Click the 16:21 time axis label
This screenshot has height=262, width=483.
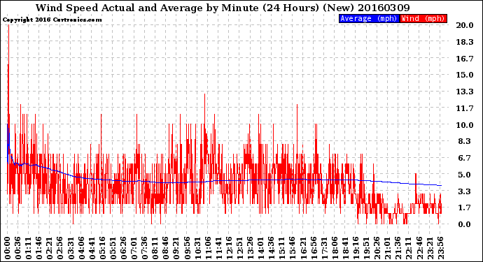click(x=302, y=248)
